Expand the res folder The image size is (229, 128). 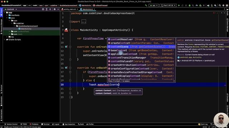[x=7, y=37]
